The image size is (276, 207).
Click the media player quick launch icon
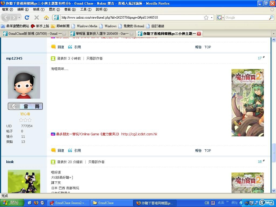42,203
